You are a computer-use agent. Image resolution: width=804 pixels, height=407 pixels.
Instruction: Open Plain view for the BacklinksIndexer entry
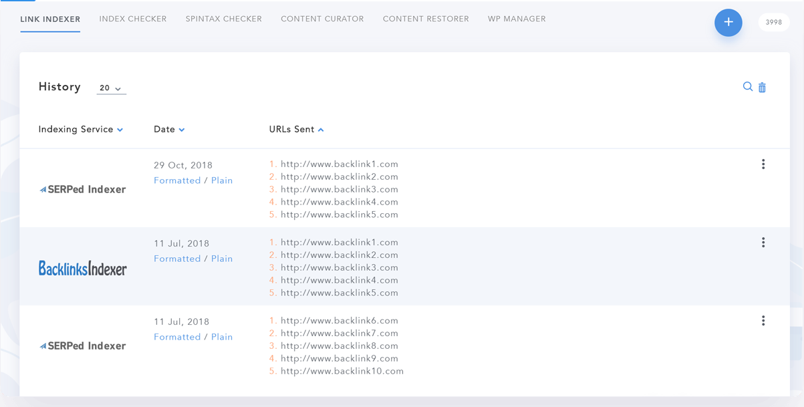[222, 259]
